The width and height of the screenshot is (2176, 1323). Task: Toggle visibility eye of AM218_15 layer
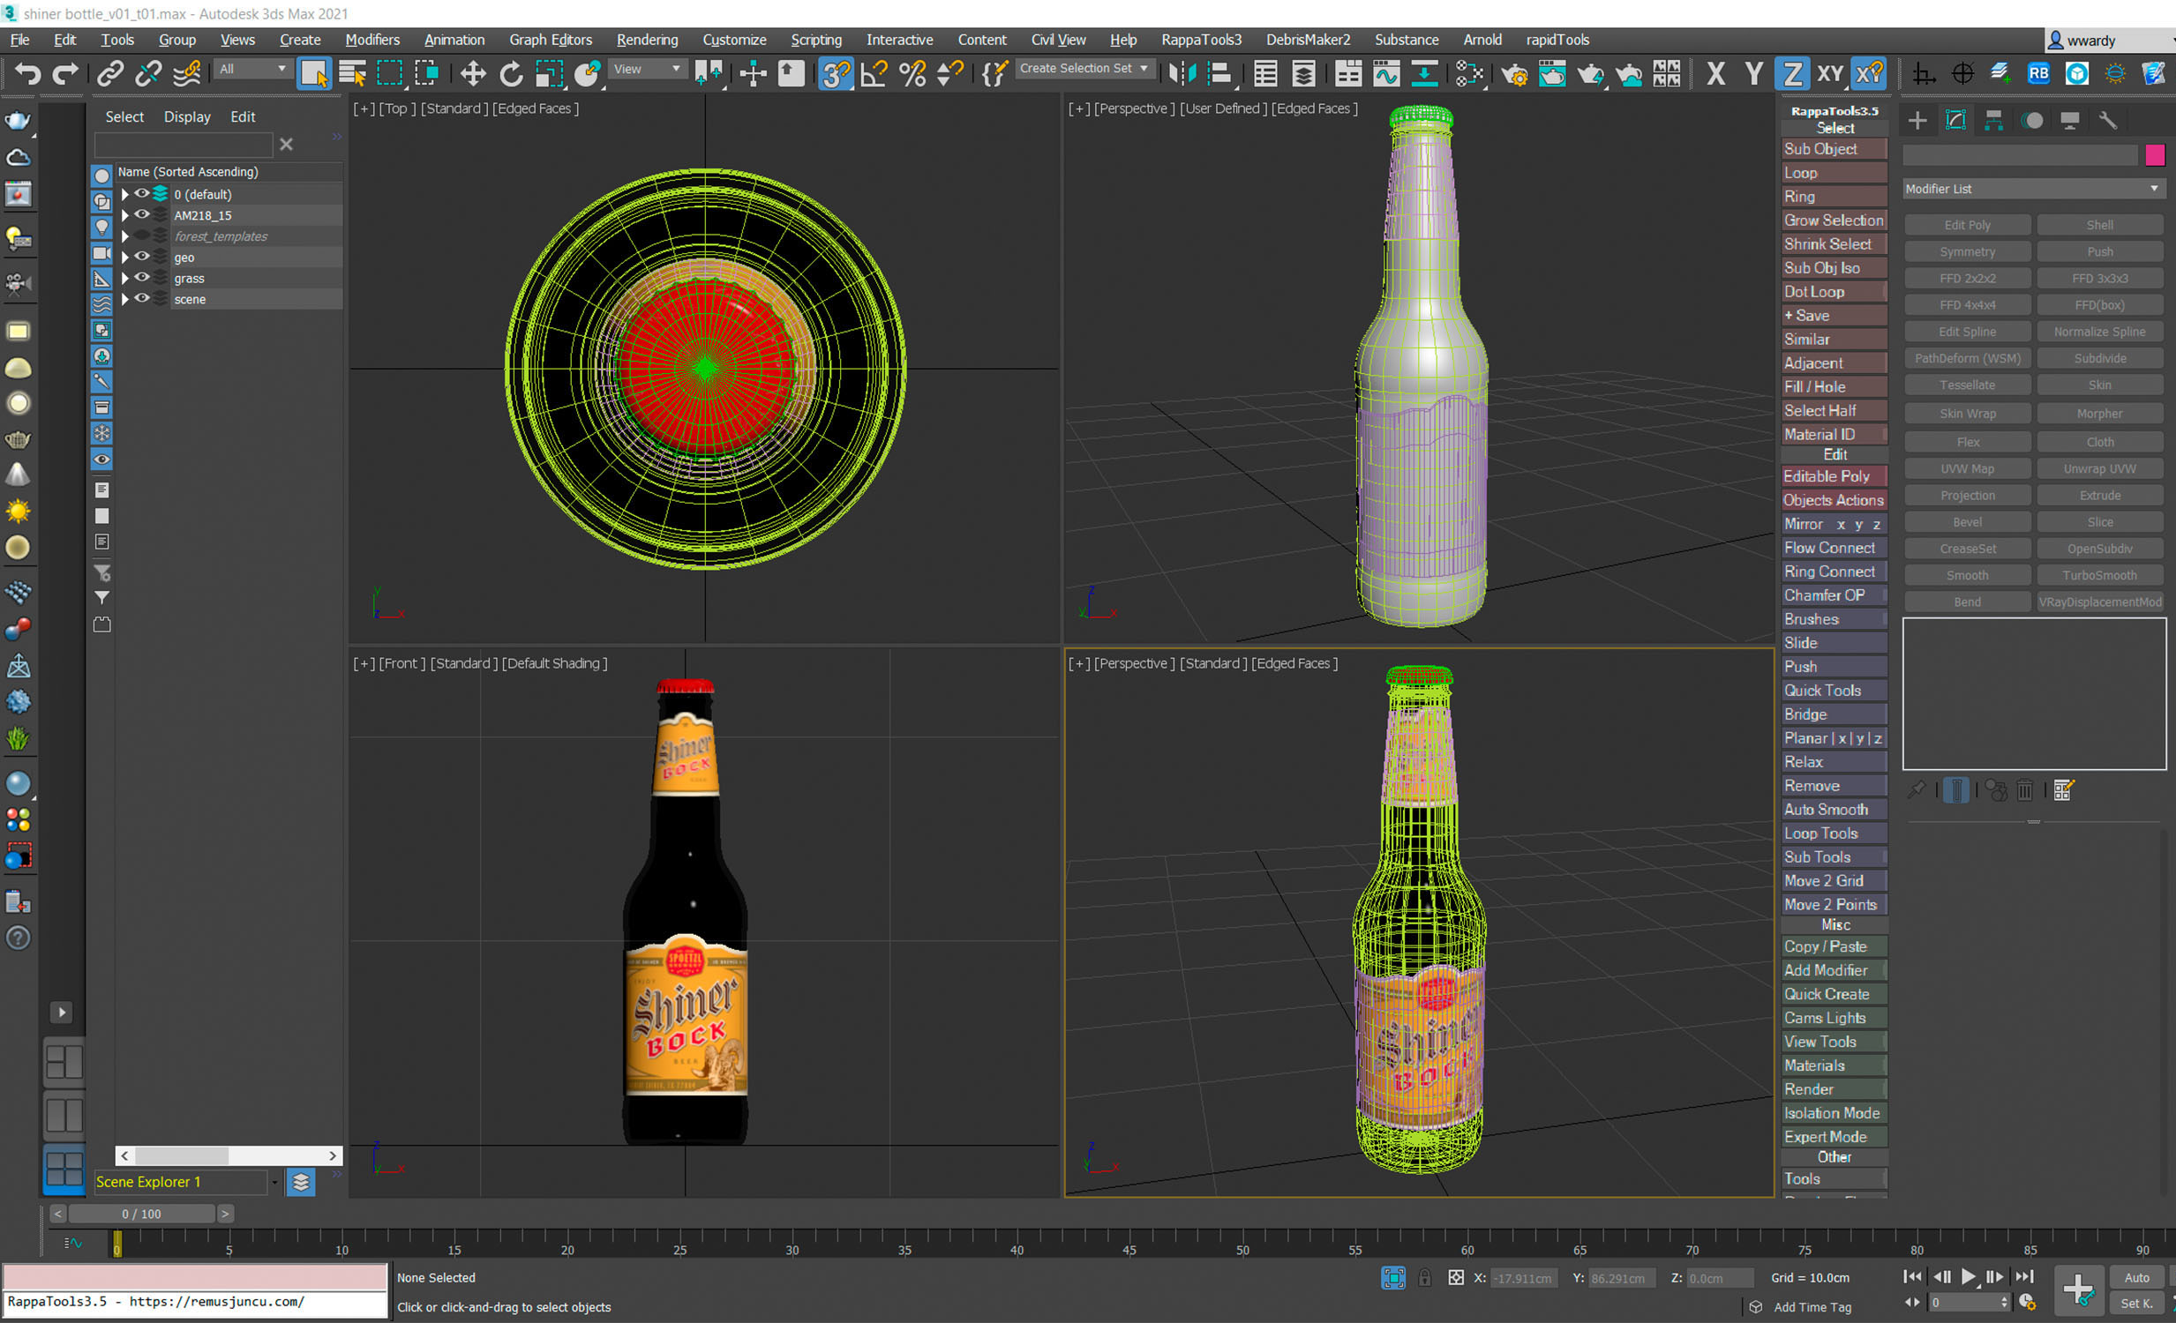click(141, 214)
